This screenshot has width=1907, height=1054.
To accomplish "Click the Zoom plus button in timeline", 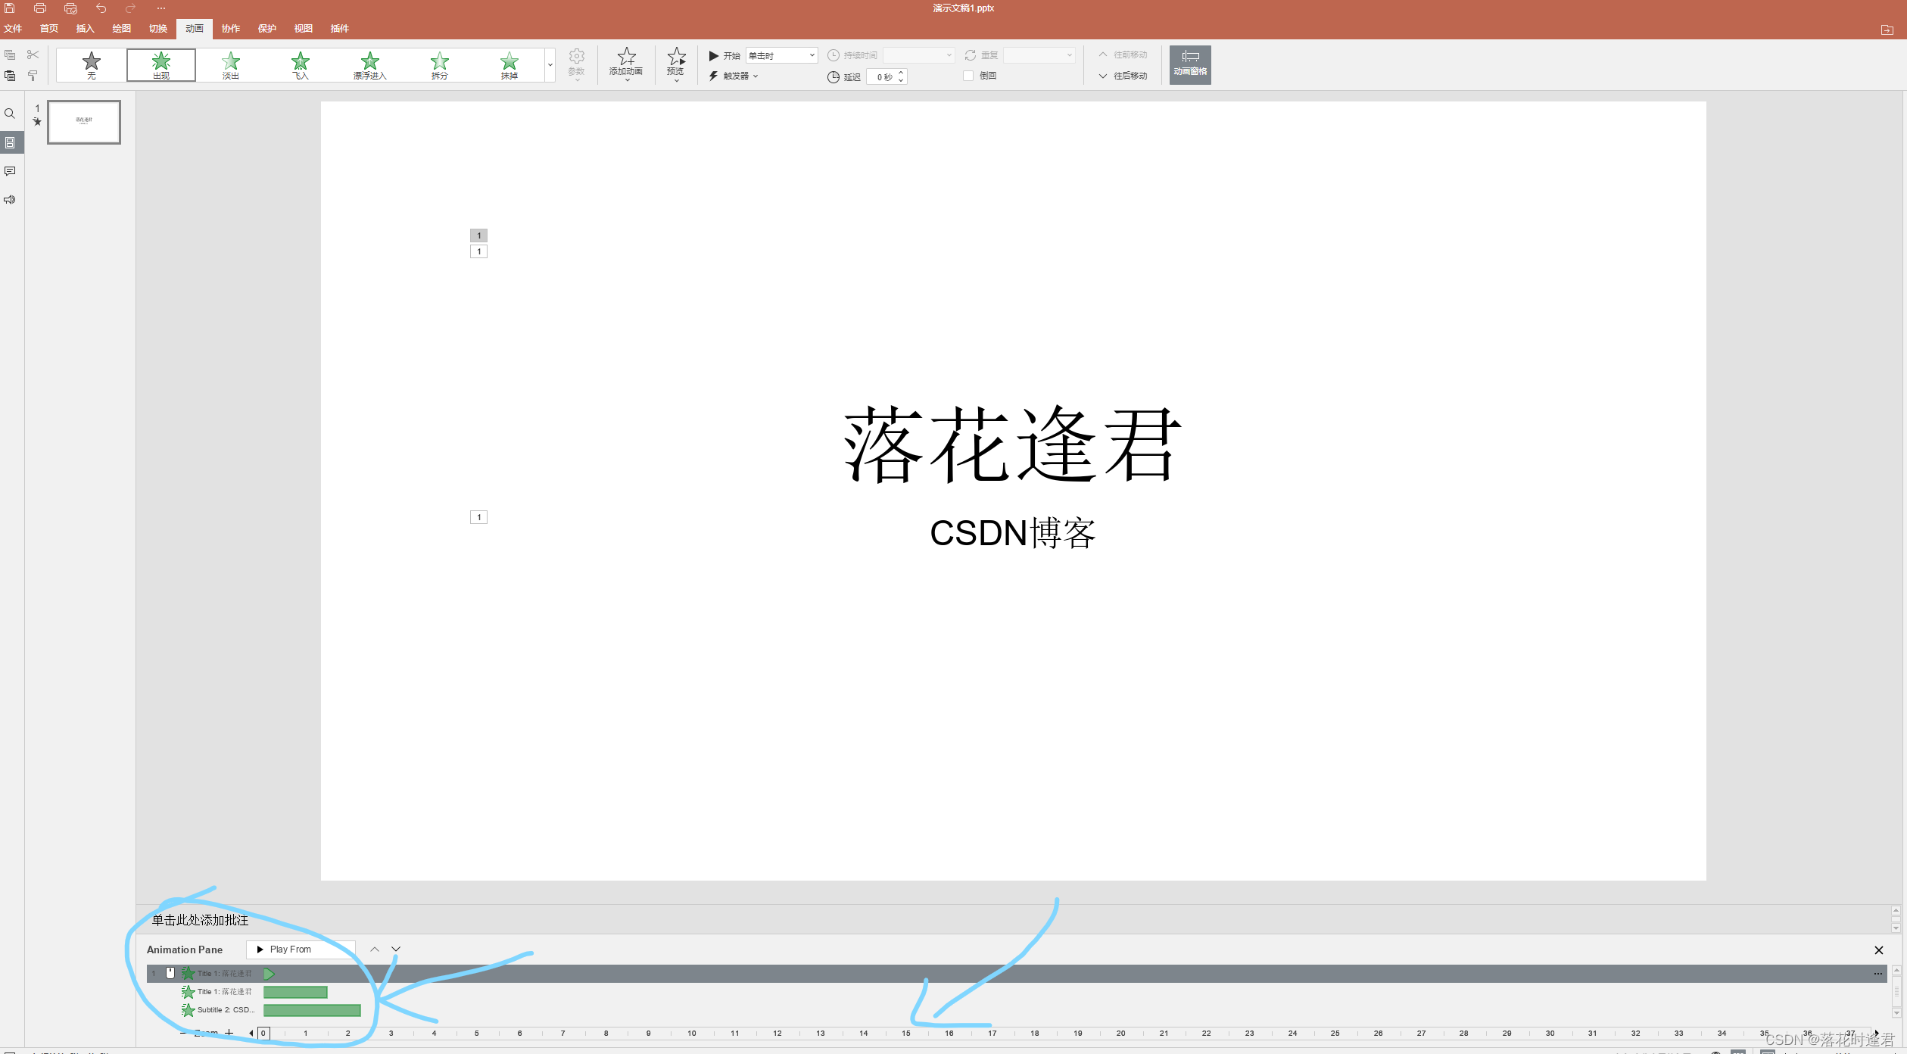I will [x=229, y=1032].
